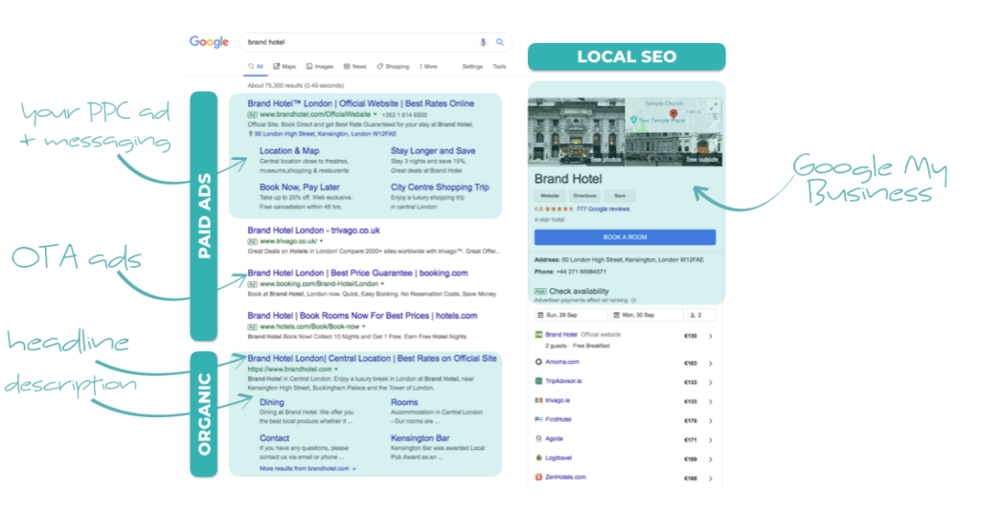Open the Location & Map sitelink
Screen dimensions: 981x513
[289, 150]
